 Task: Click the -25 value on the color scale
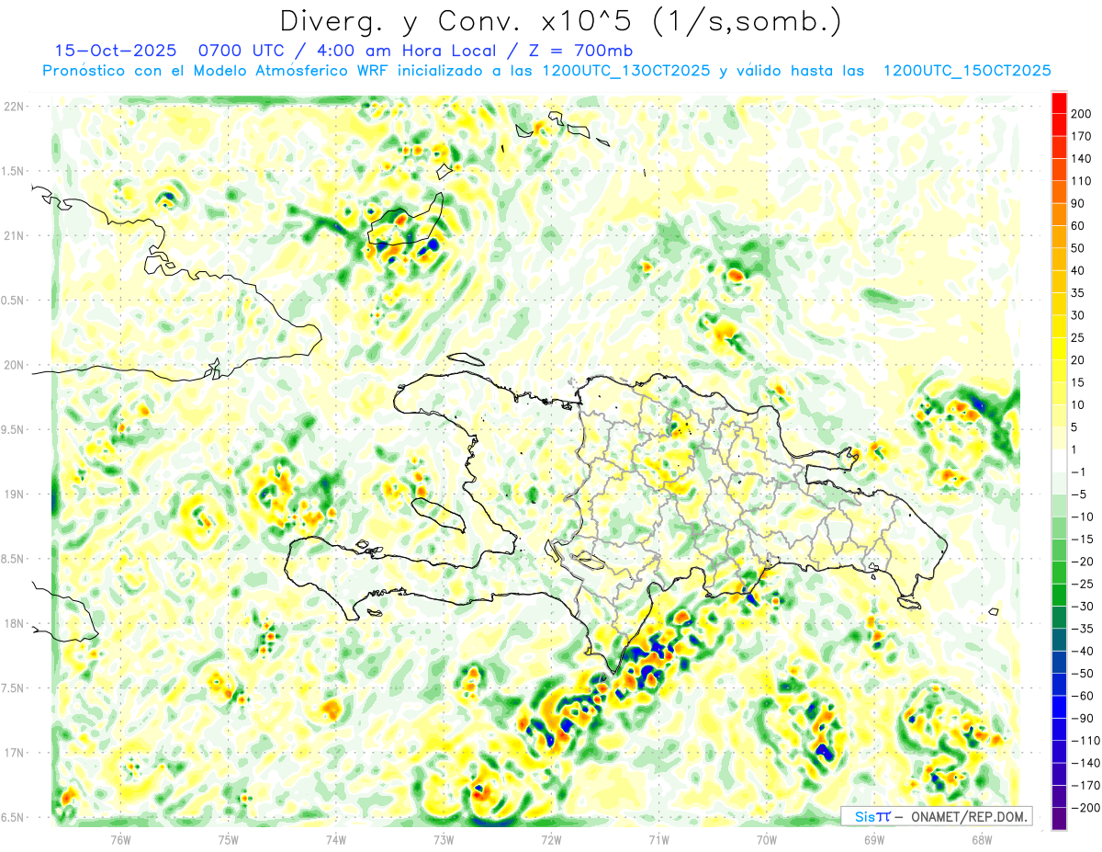(x=1081, y=584)
